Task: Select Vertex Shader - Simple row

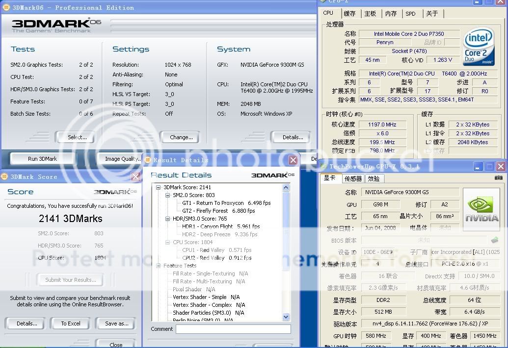Action: (x=206, y=297)
